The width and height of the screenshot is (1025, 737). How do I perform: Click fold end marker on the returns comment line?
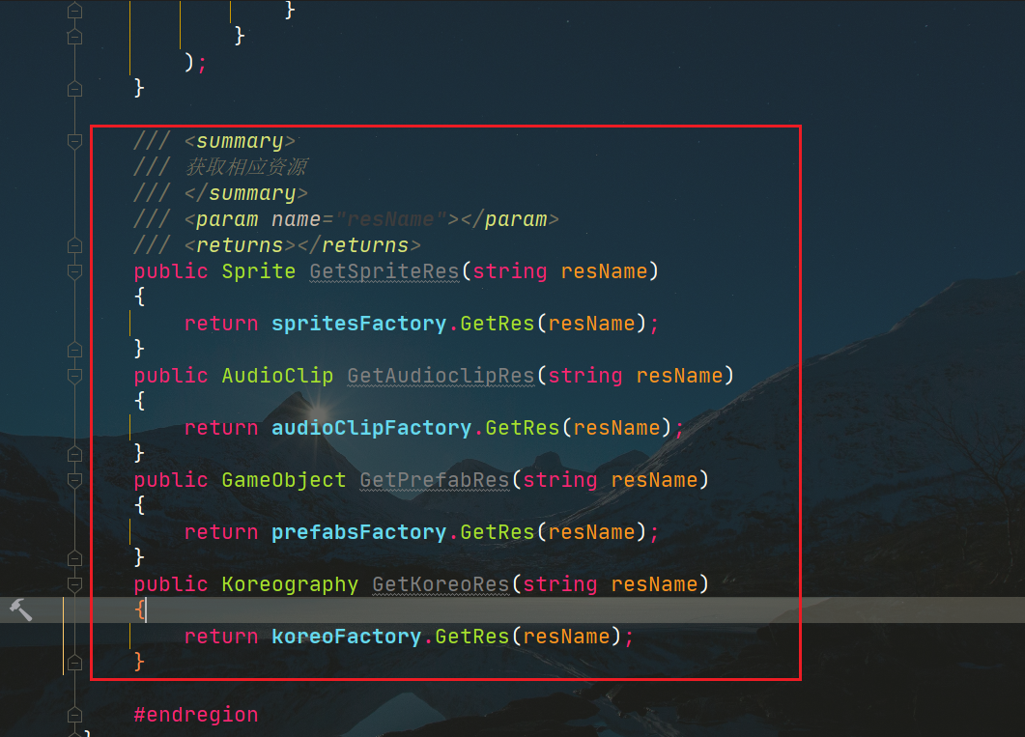(x=74, y=245)
